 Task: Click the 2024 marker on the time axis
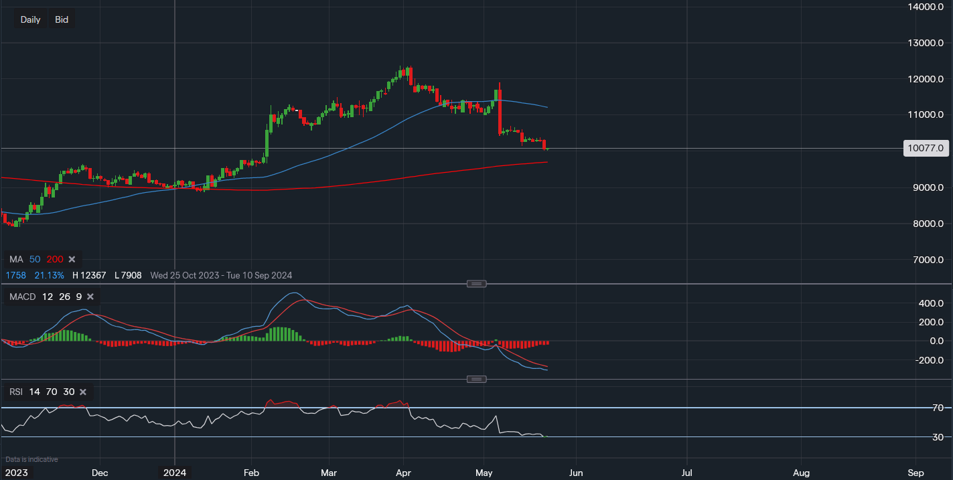(175, 473)
